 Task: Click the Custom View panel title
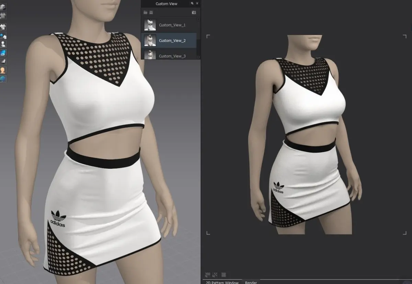pos(167,4)
